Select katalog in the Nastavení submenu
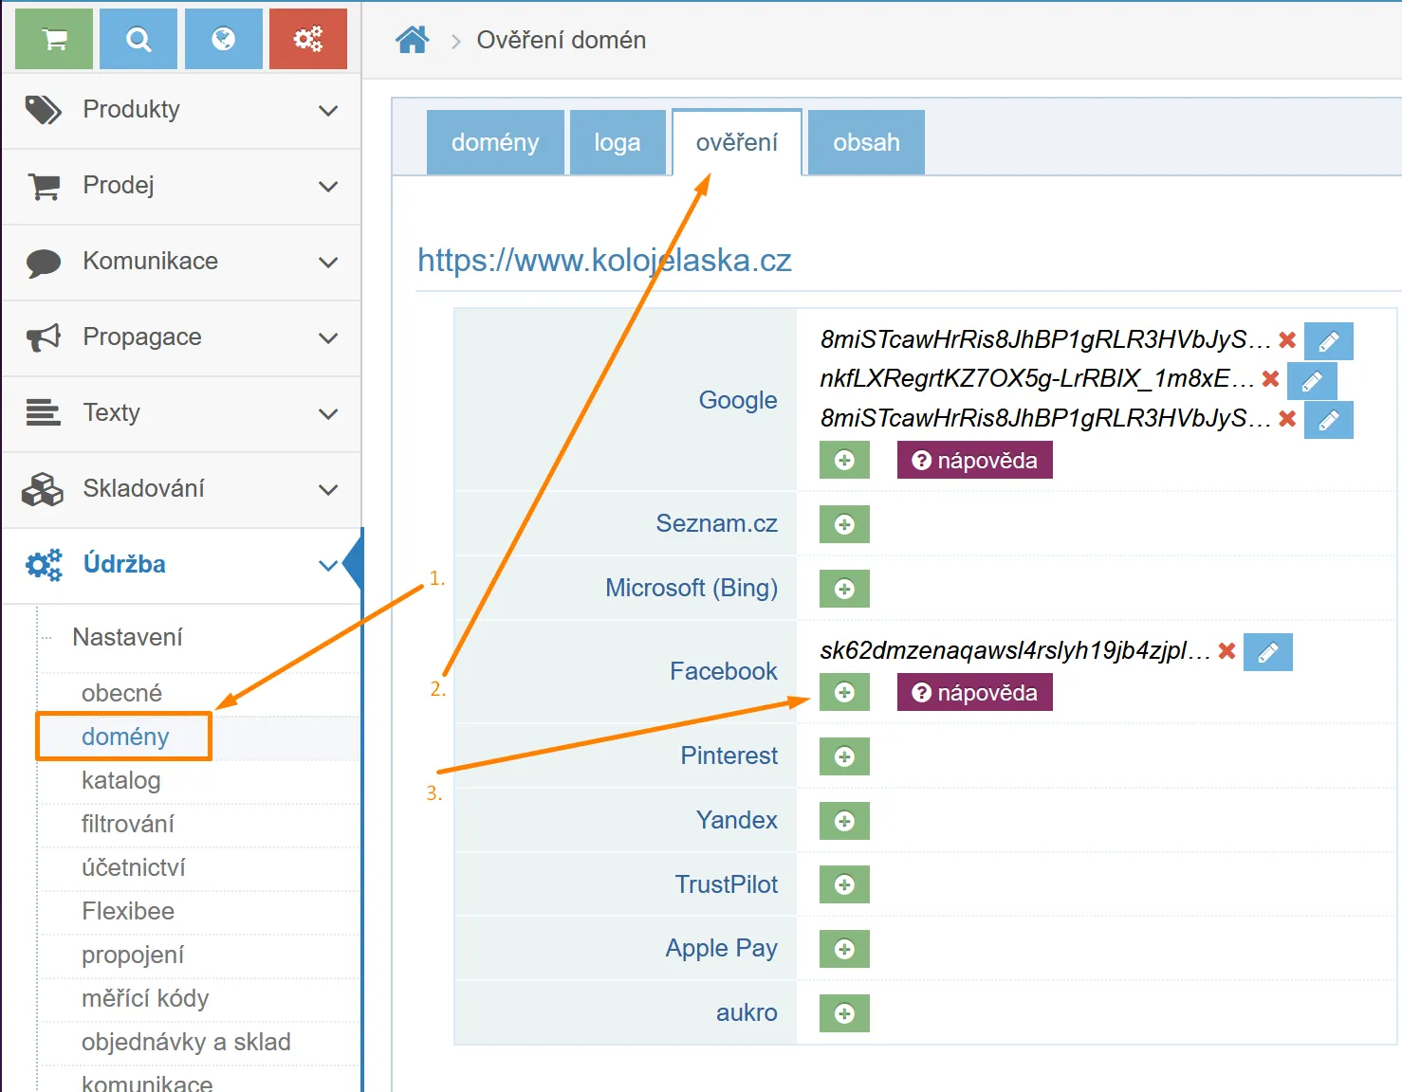 coord(121,781)
